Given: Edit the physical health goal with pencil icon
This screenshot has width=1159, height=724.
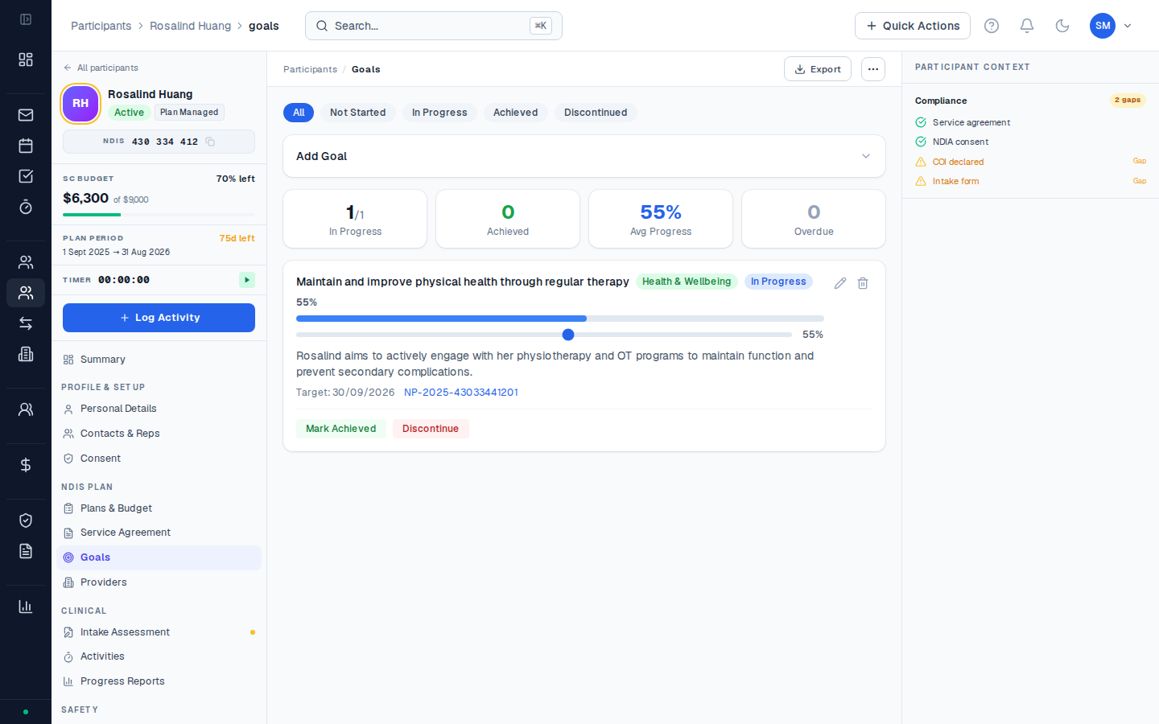Looking at the screenshot, I should (x=840, y=283).
